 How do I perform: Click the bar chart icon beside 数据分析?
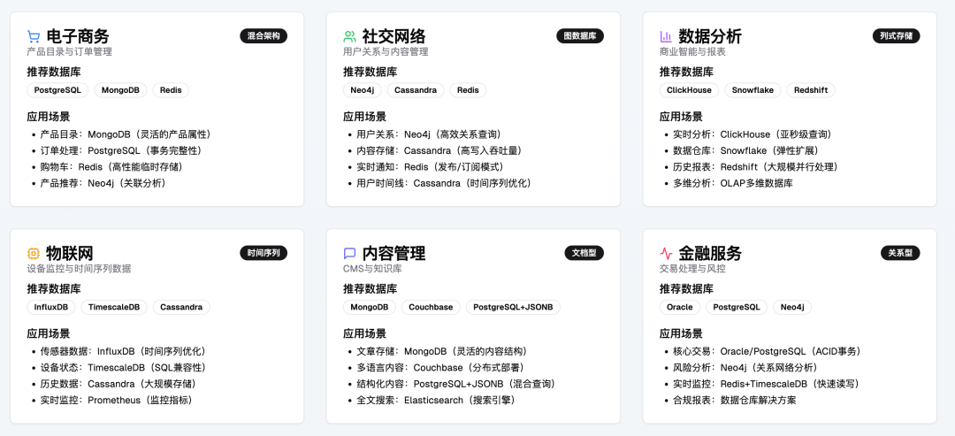[666, 36]
